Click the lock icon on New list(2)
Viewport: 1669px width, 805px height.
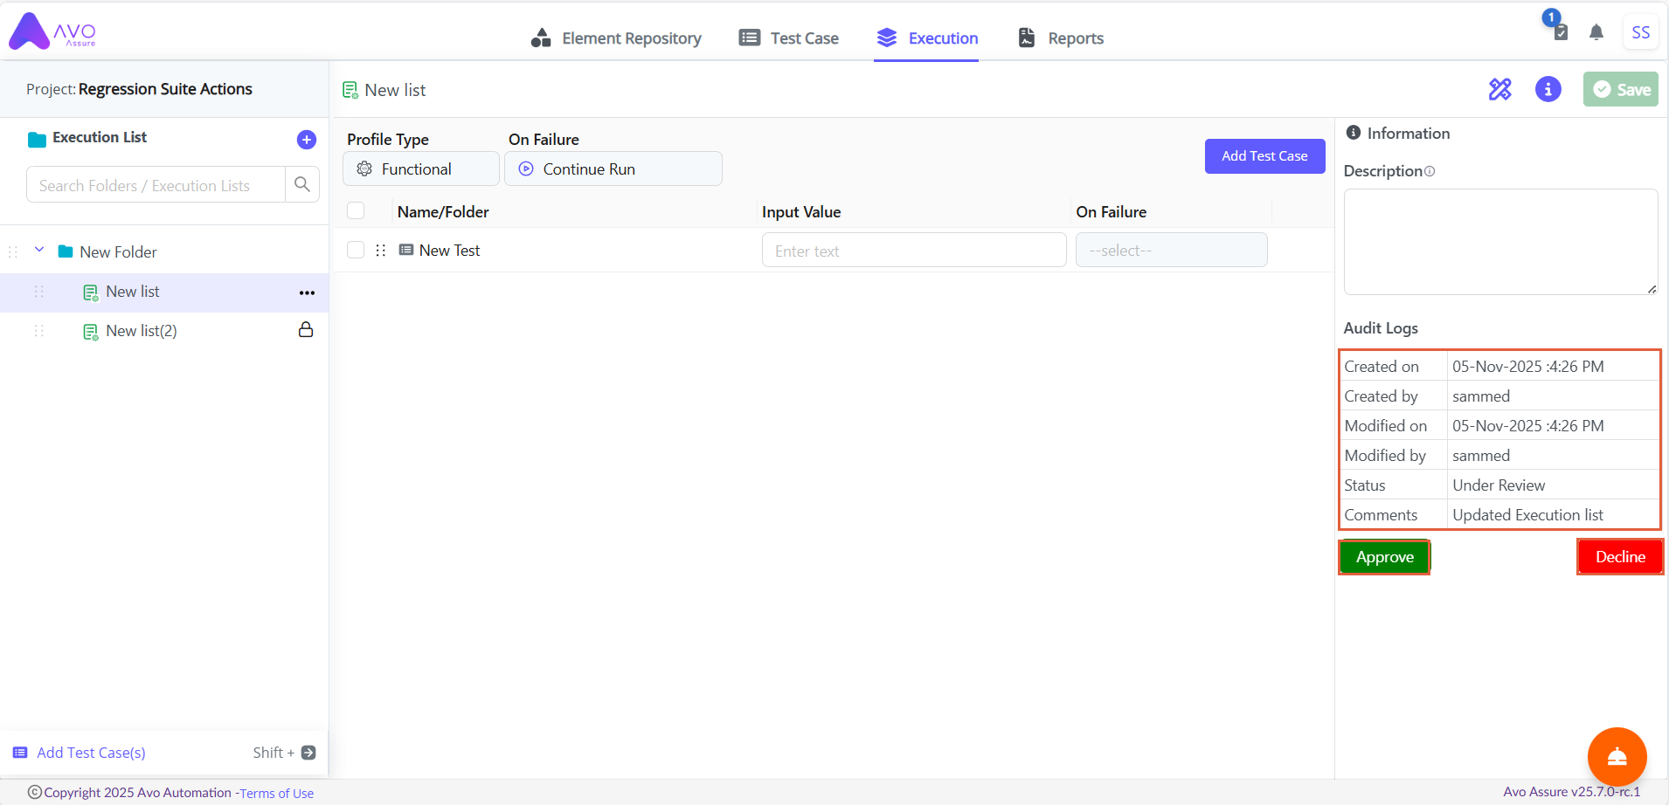(306, 330)
